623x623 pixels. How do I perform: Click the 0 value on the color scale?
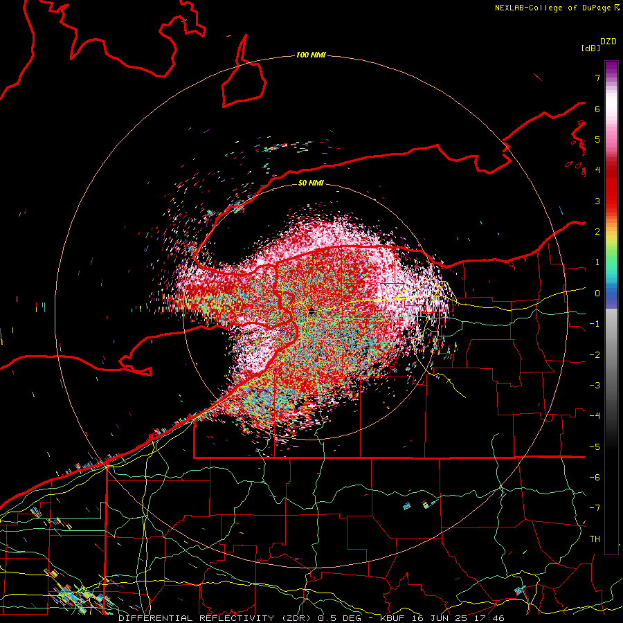597,294
